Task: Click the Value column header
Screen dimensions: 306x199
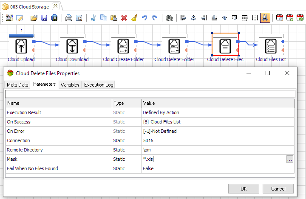Action: click(x=218, y=103)
